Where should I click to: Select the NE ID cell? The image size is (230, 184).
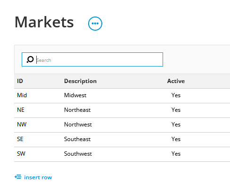21,110
